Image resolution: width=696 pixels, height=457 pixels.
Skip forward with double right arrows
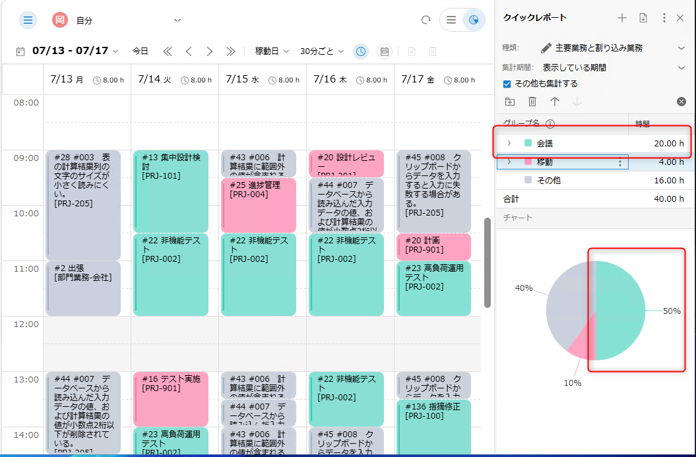pos(230,51)
